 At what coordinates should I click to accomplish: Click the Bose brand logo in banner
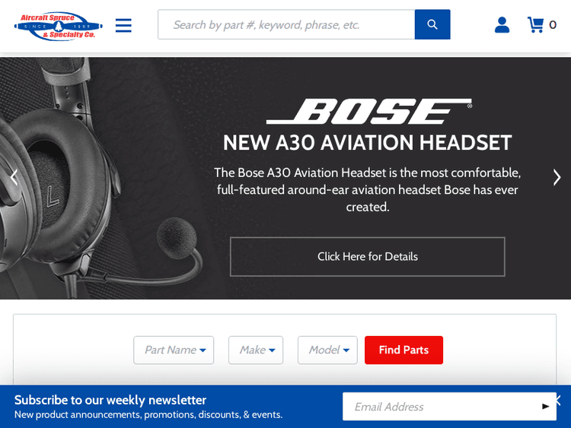(368, 112)
